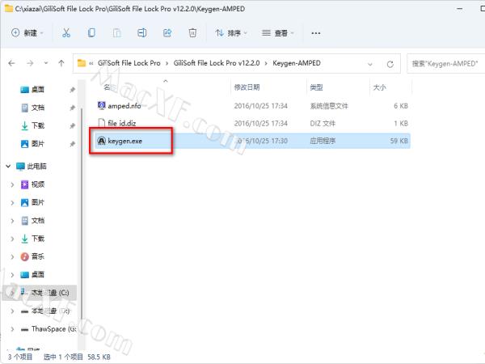Image resolution: width=485 pixels, height=364 pixels.
Task: Open the 新建 (New) dropdown button
Action: [x=27, y=33]
